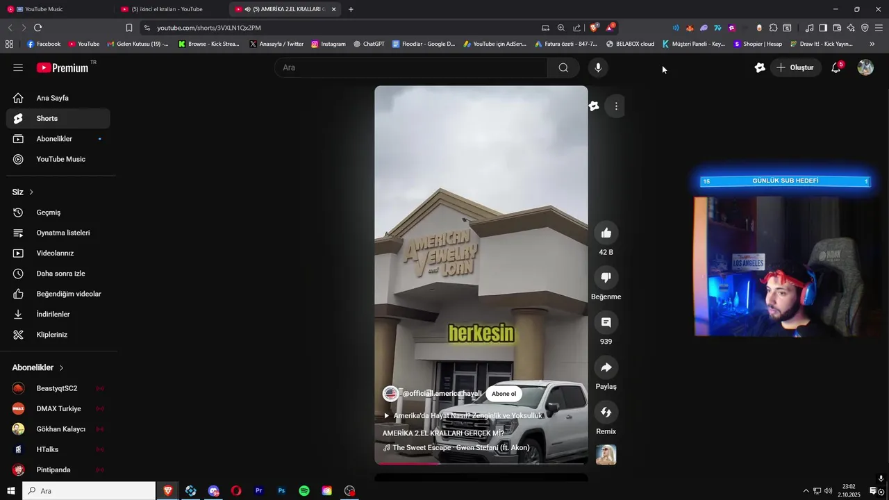This screenshot has height=500, width=889.
Task: Click the Abone ol subscribe button
Action: pos(504,394)
